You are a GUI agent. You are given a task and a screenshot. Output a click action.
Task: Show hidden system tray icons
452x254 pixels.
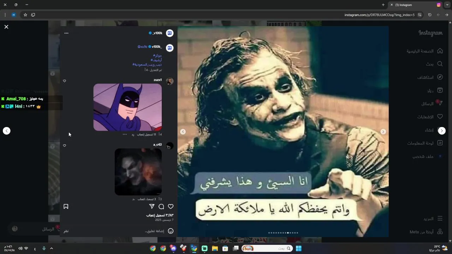pos(52,248)
